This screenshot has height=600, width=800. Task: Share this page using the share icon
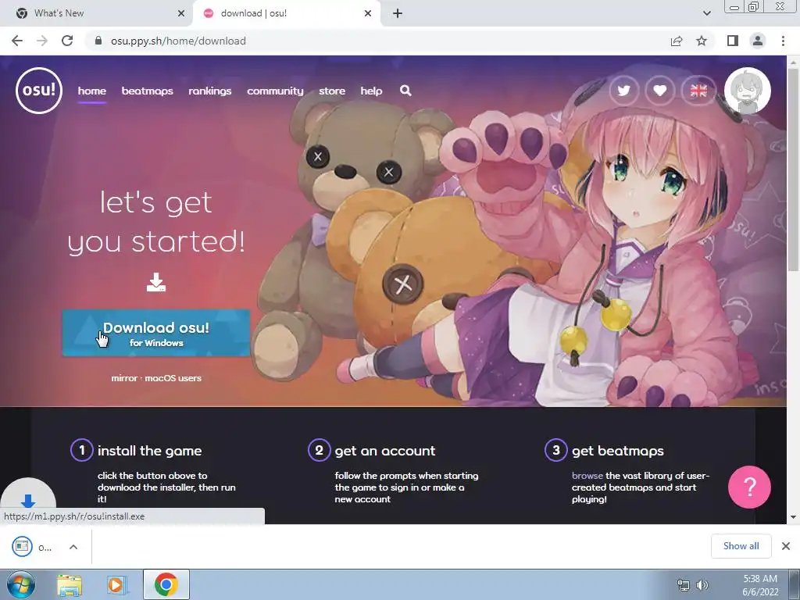point(677,41)
